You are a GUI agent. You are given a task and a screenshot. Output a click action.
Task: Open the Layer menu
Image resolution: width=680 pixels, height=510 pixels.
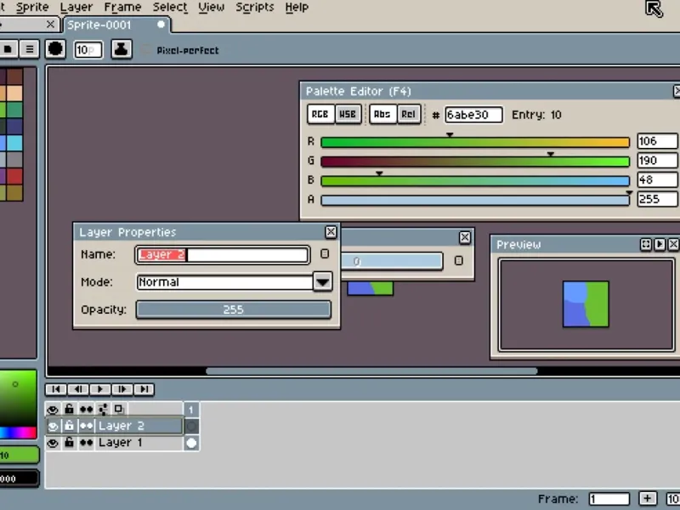[76, 7]
